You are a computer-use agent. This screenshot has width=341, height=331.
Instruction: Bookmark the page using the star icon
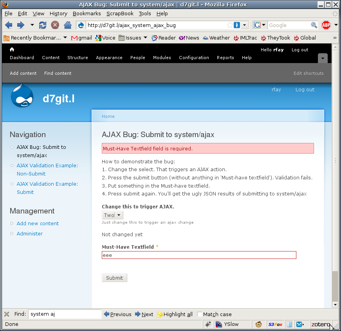tap(231, 25)
